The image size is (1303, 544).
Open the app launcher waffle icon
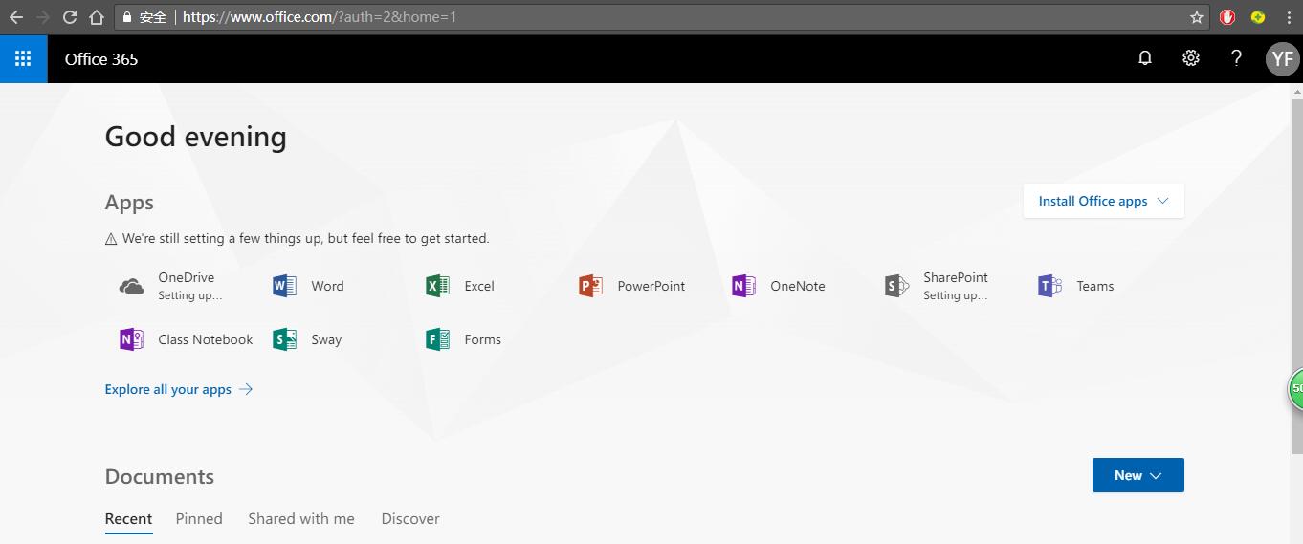pyautogui.click(x=23, y=58)
